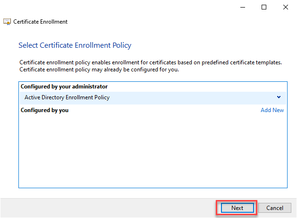Click the Certificate Enrollment title bar icon
The height and width of the screenshot is (218, 297).
[x=7, y=22]
